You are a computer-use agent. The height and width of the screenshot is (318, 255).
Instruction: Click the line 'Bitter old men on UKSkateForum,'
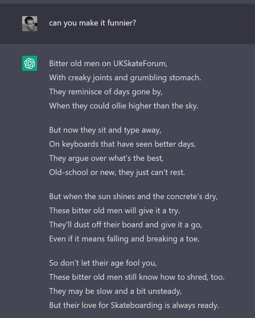click(108, 63)
